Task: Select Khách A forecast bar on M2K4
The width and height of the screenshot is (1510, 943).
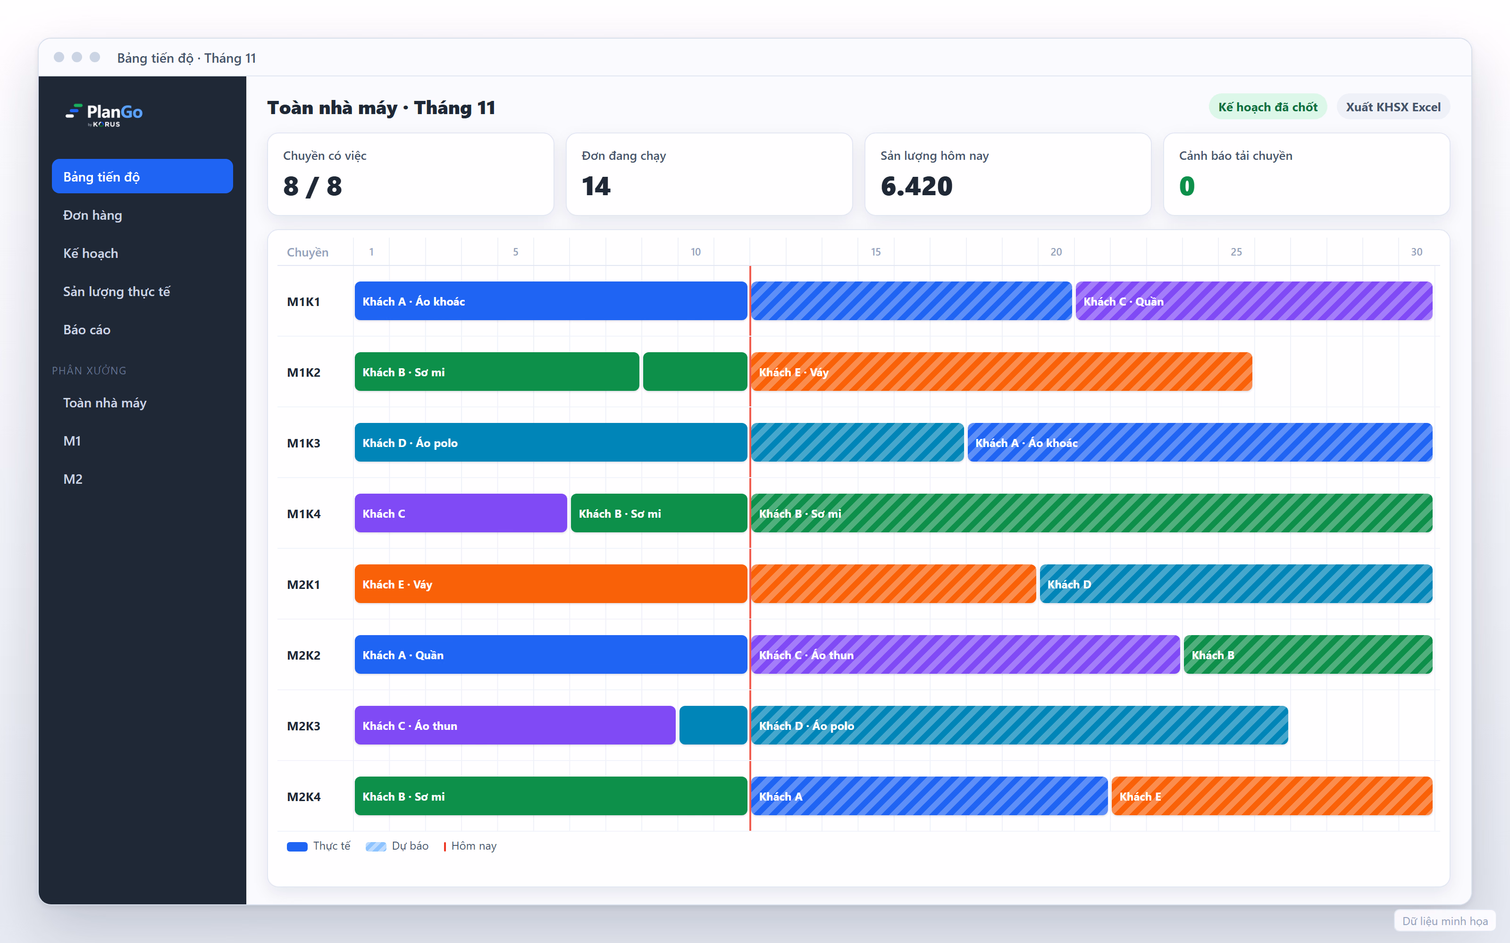Action: 929,796
